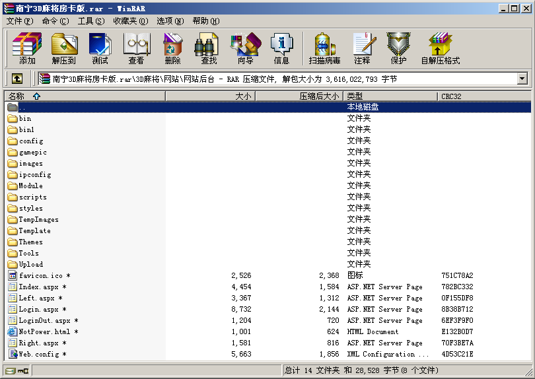This screenshot has height=379, width=535.
Task: Show archive Info (信息) icon
Action: click(281, 48)
